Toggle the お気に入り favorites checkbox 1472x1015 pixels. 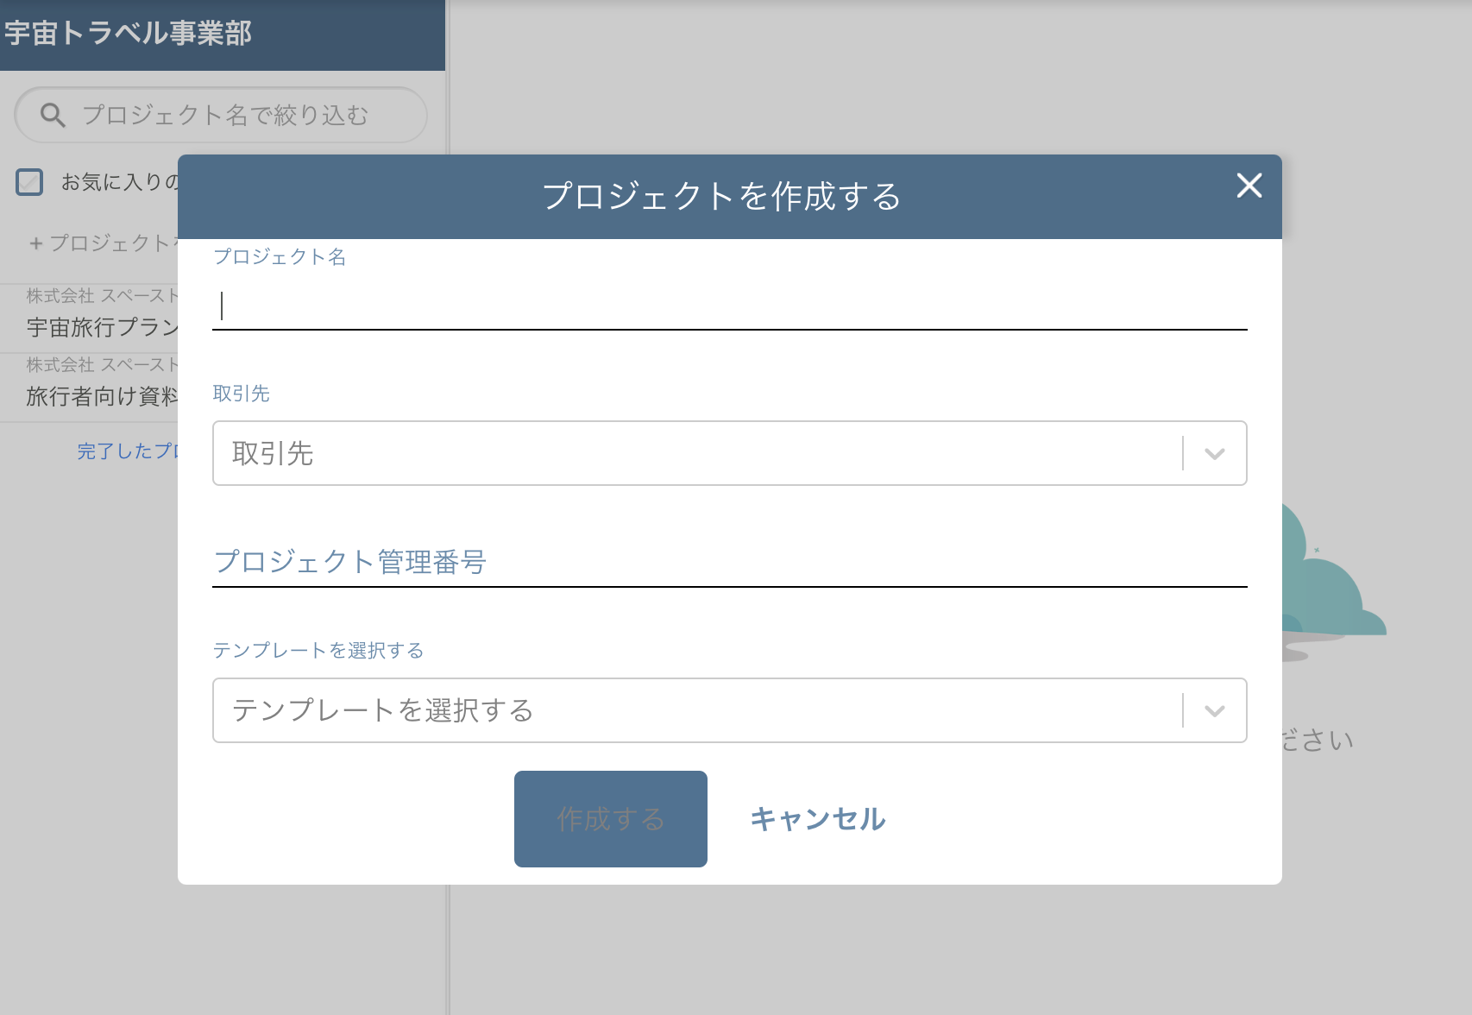28,182
